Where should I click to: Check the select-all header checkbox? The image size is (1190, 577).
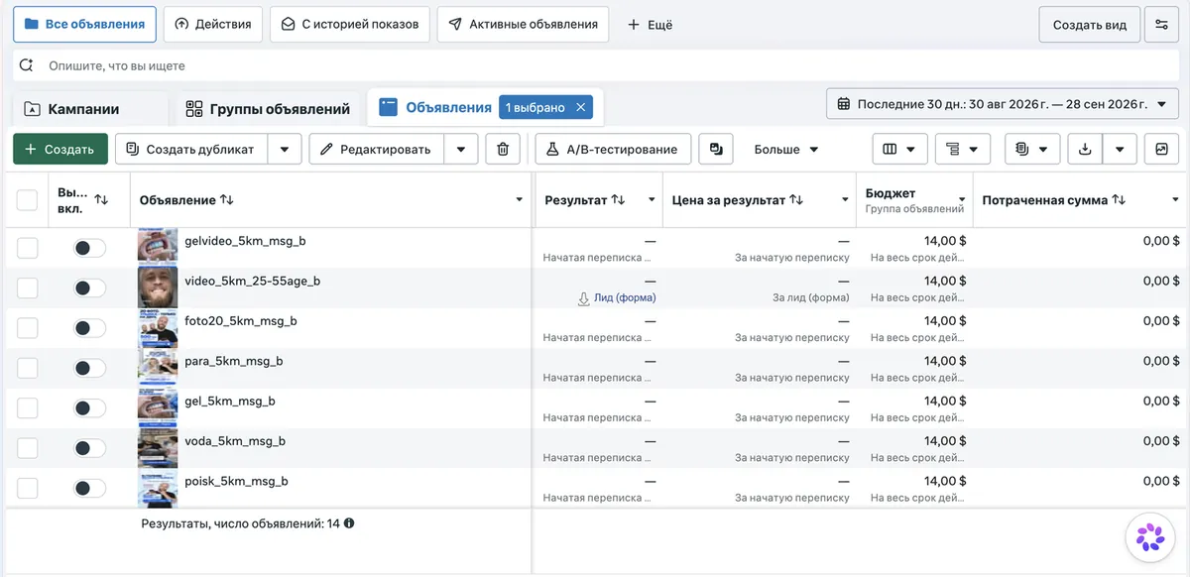coord(28,199)
